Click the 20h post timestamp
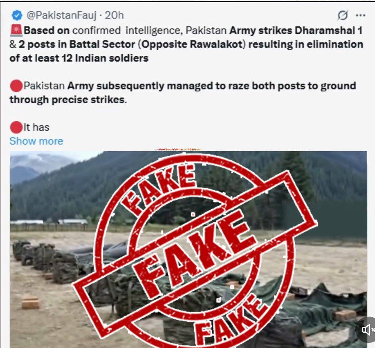375x348 pixels. pos(114,15)
